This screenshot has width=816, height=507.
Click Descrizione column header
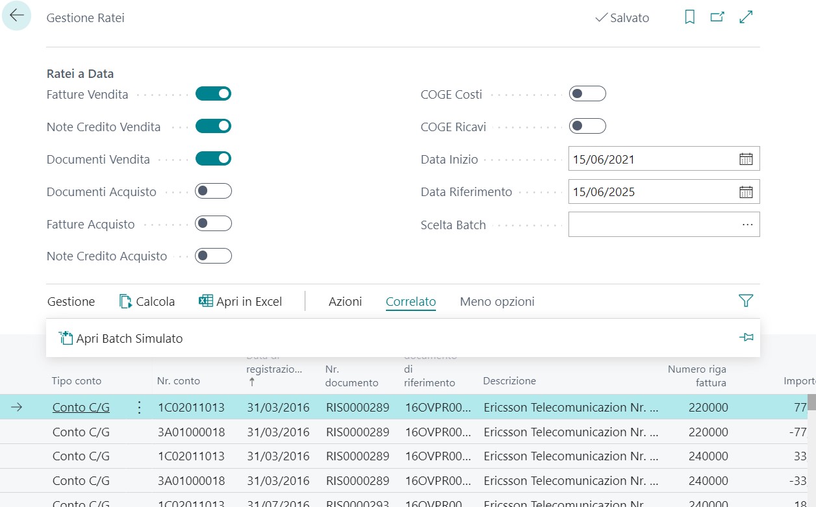point(509,381)
